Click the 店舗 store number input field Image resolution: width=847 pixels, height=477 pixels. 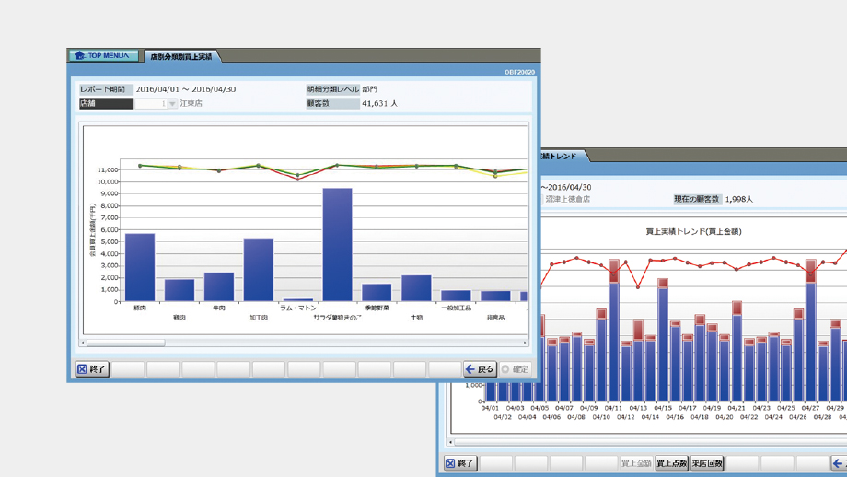pos(150,104)
